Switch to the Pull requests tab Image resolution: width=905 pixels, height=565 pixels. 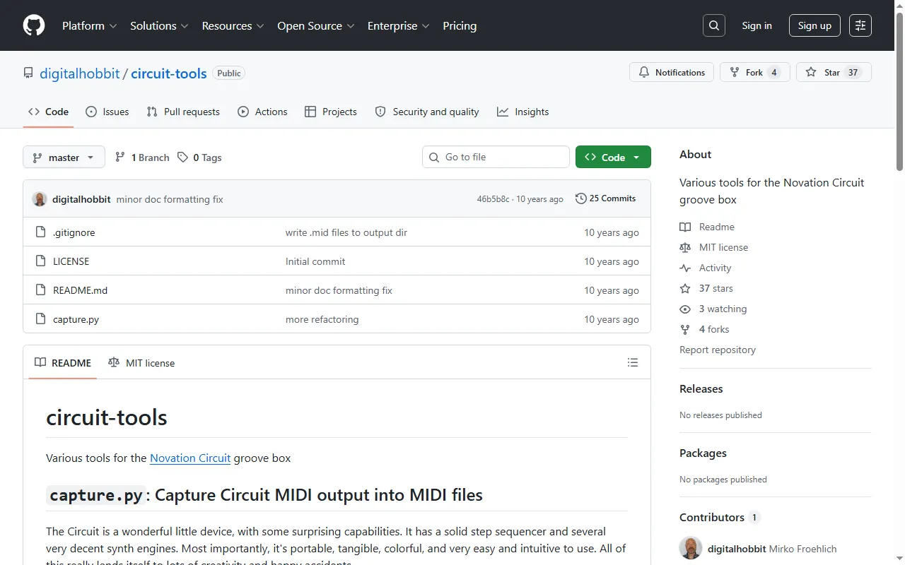(x=183, y=112)
